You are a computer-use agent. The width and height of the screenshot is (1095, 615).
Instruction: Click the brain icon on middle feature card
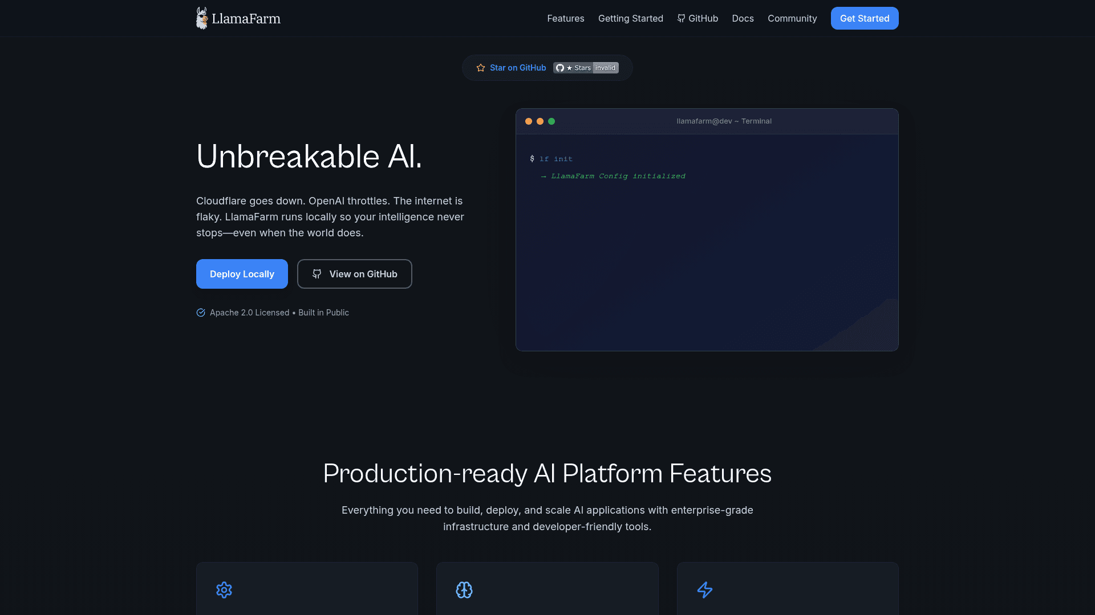pos(464,590)
